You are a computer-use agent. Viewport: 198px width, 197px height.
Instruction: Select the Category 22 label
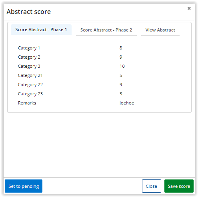coord(30,85)
